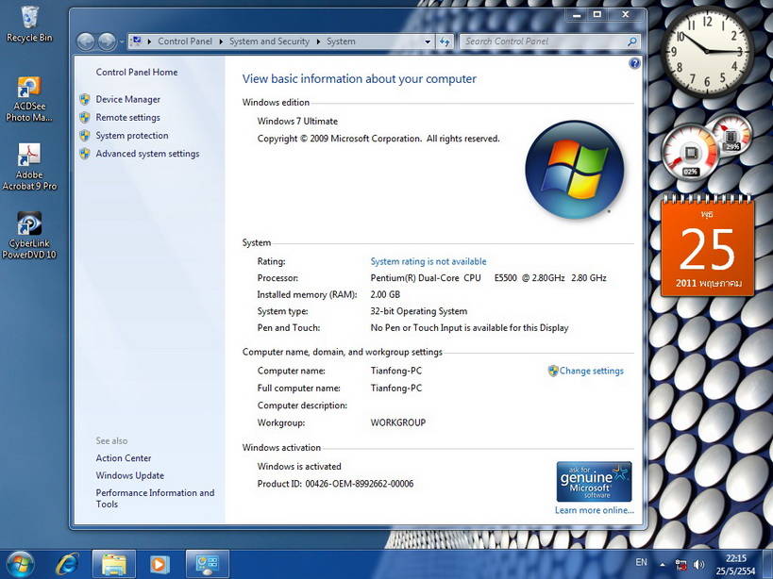Viewport: 773px width, 579px height.
Task: Expand the address bar history dropdown arrow
Action: pyautogui.click(x=427, y=41)
